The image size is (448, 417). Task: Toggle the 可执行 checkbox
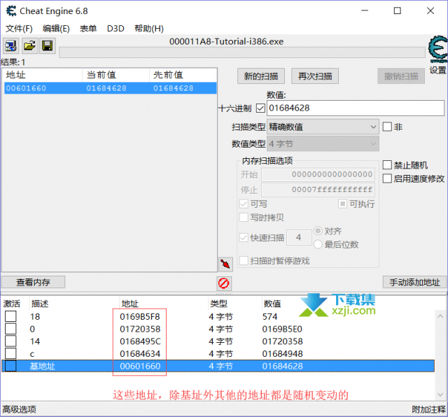tap(342, 204)
